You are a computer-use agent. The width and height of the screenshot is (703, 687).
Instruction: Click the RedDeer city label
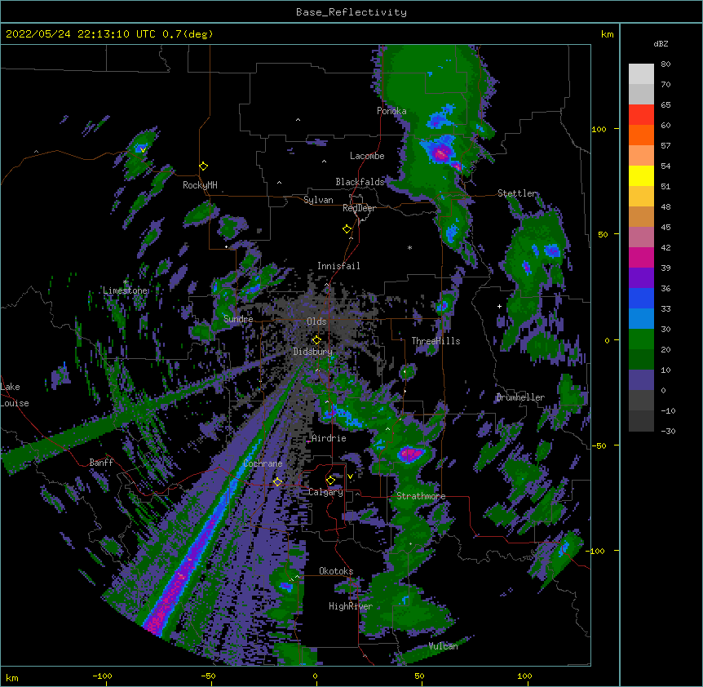click(x=359, y=208)
